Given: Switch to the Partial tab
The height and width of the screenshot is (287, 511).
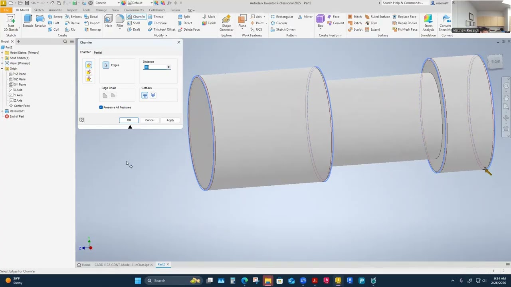Looking at the screenshot, I should coord(98,53).
